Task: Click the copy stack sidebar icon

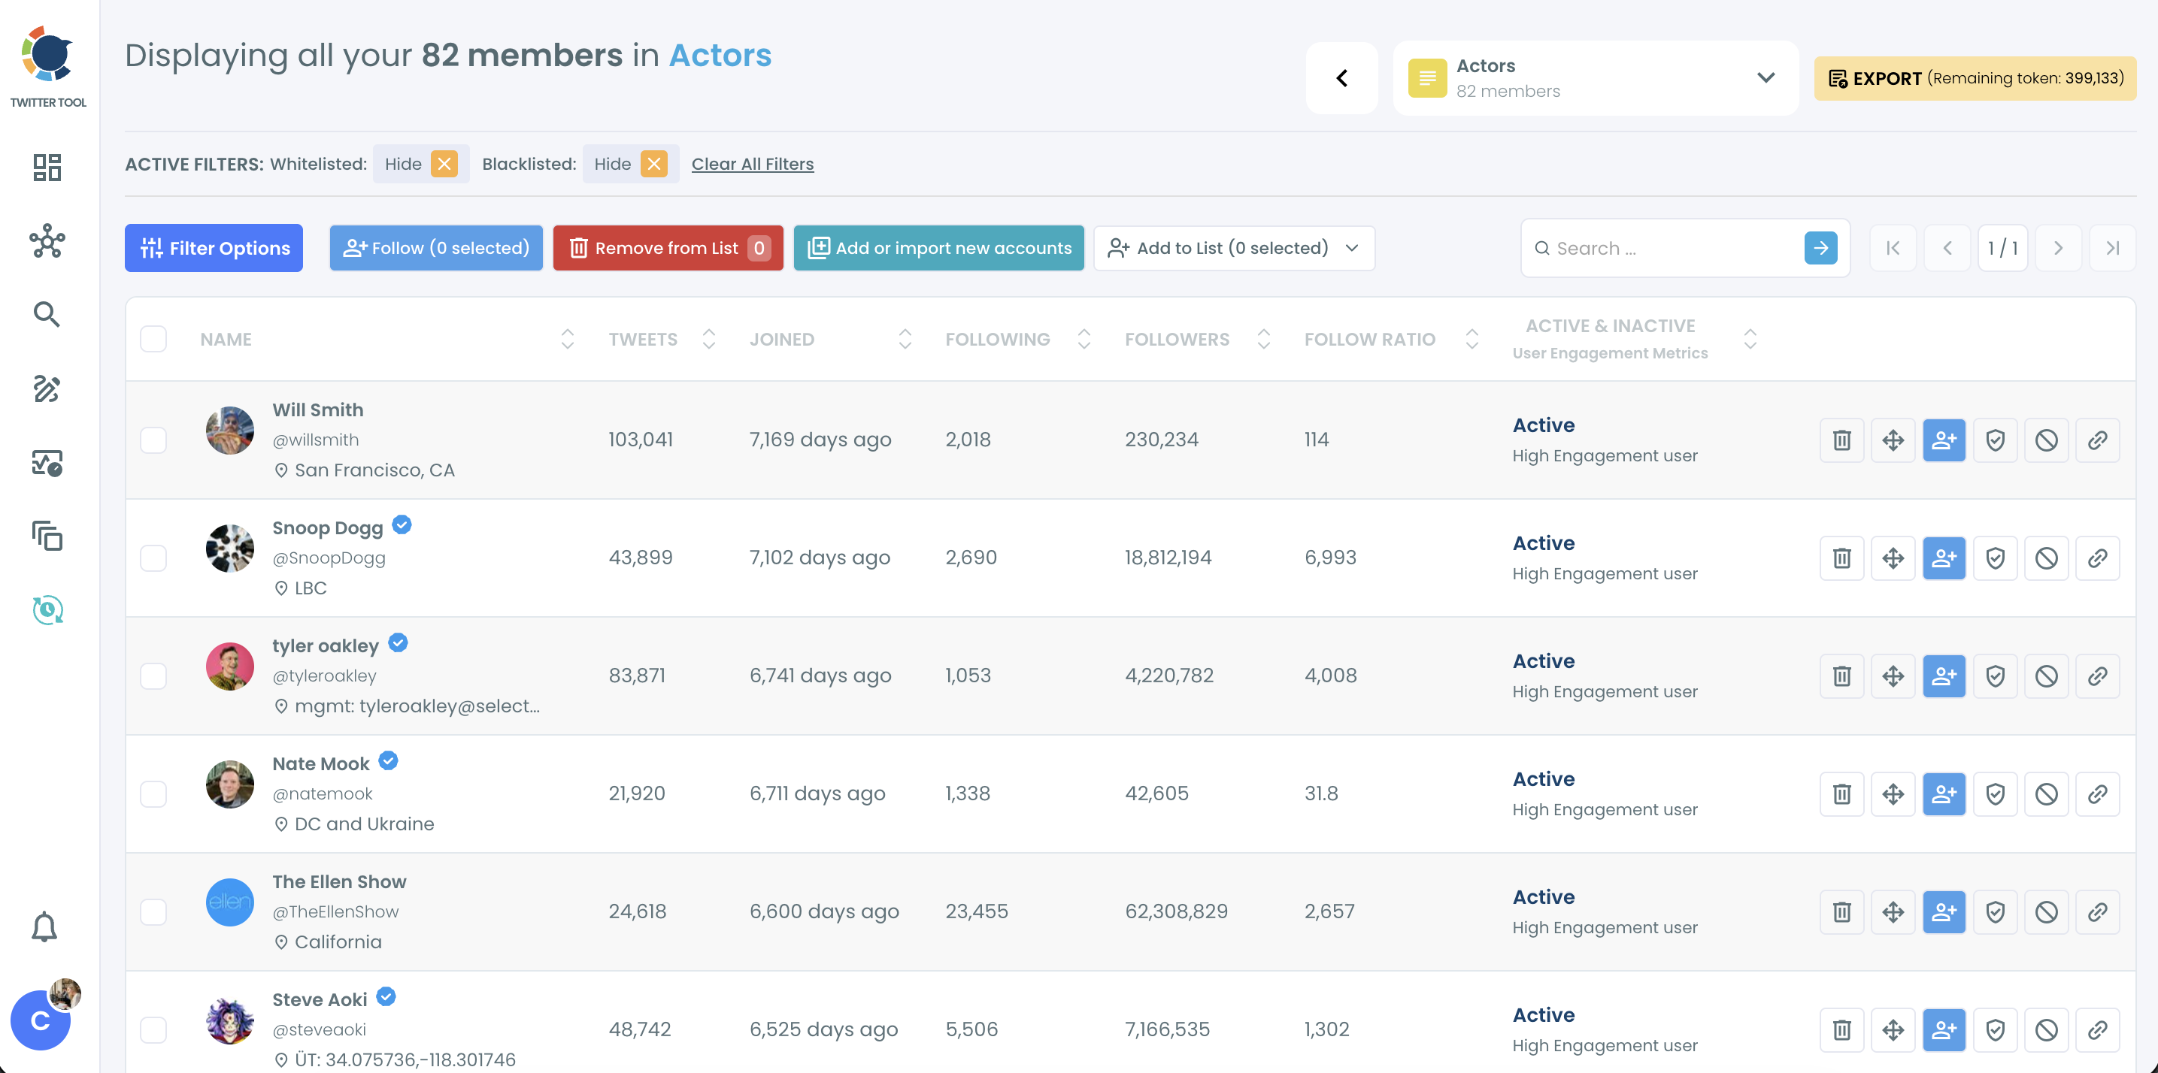Action: [47, 536]
